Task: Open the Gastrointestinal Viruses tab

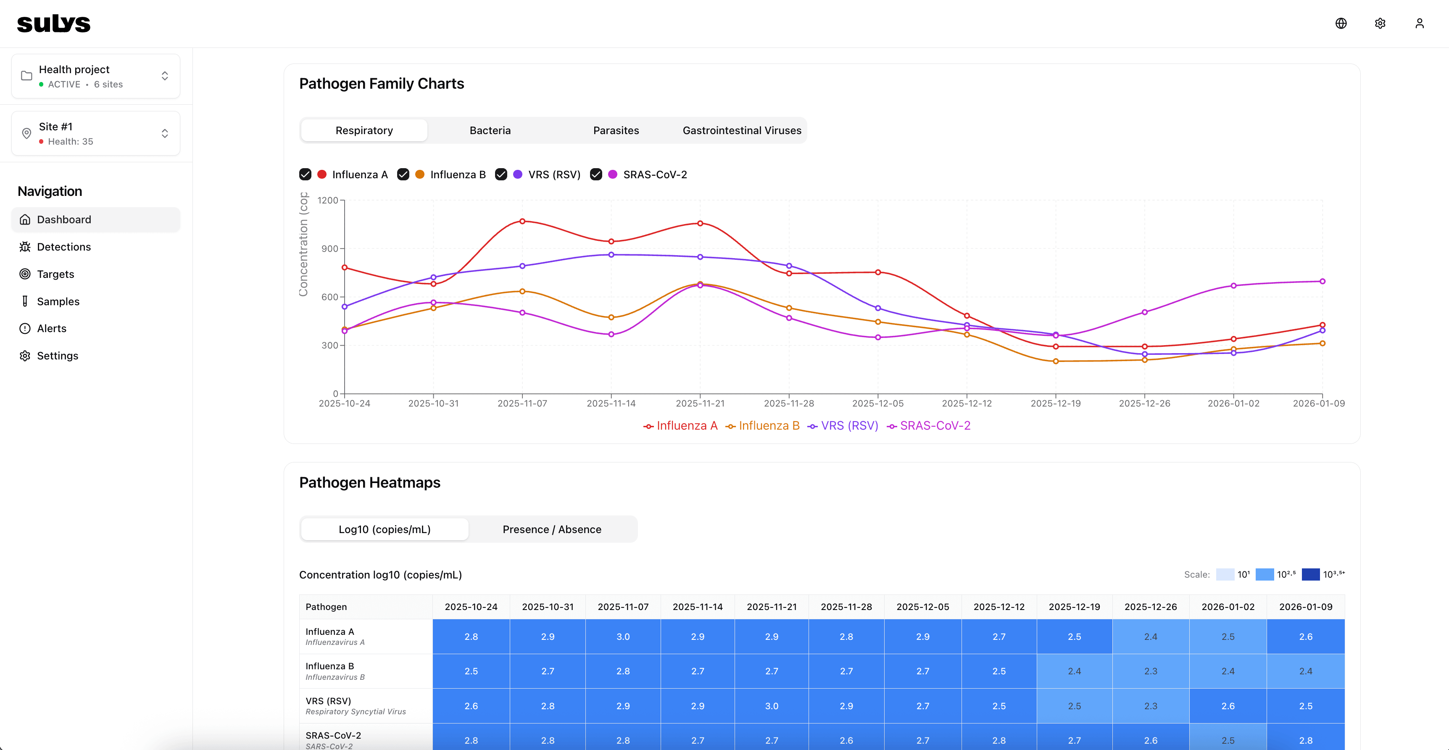Action: click(741, 130)
